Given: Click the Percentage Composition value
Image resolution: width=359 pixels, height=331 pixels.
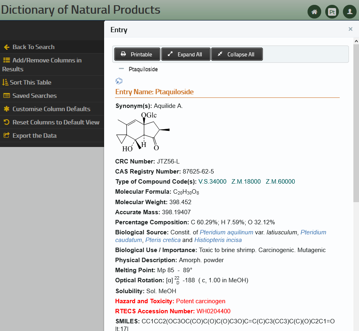Looking at the screenshot, I should pos(233,222).
